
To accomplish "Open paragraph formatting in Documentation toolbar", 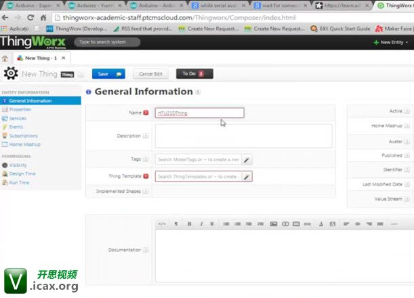I will (176, 224).
